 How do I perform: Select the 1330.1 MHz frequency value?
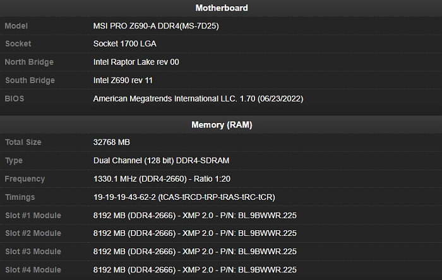click(x=162, y=178)
